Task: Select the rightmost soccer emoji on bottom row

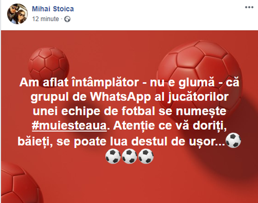Action: 146,156
